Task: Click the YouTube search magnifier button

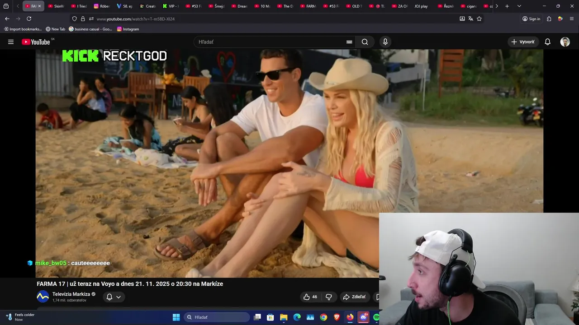Action: coord(365,42)
